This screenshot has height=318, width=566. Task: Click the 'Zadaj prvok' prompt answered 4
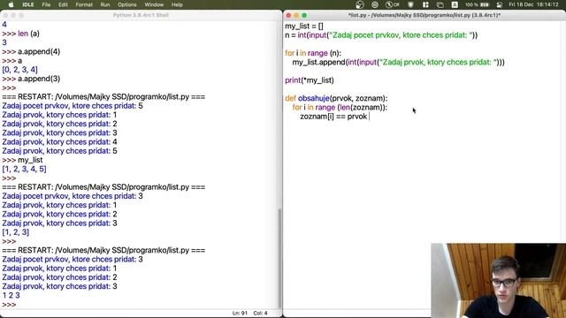coord(59,141)
